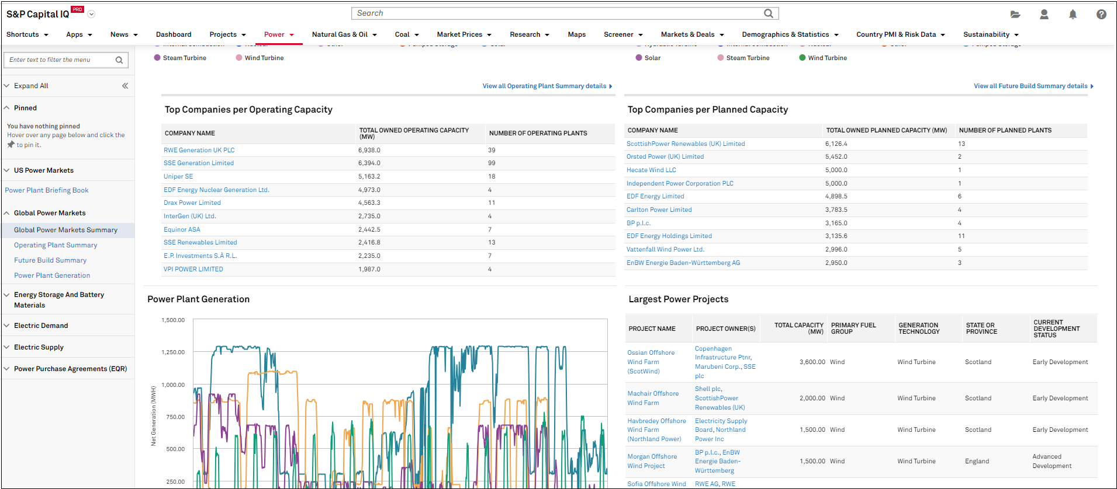The image size is (1117, 489).
Task: Click the filter menu magnifier icon
Action: [119, 60]
